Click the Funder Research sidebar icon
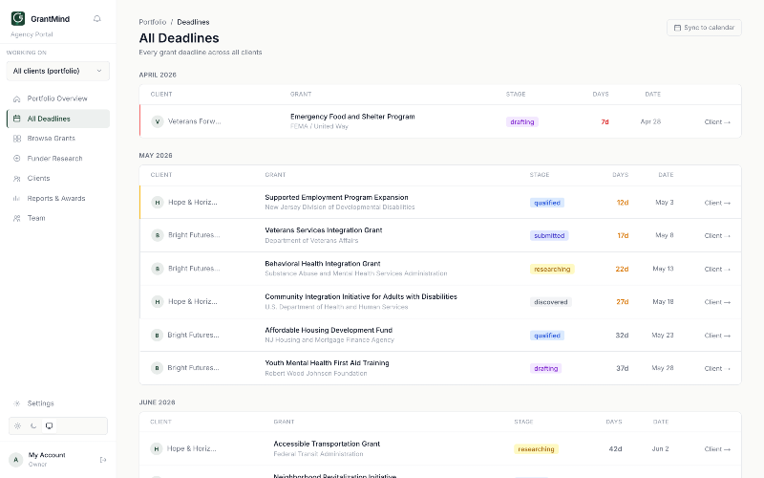The width and height of the screenshot is (764, 478). point(17,159)
